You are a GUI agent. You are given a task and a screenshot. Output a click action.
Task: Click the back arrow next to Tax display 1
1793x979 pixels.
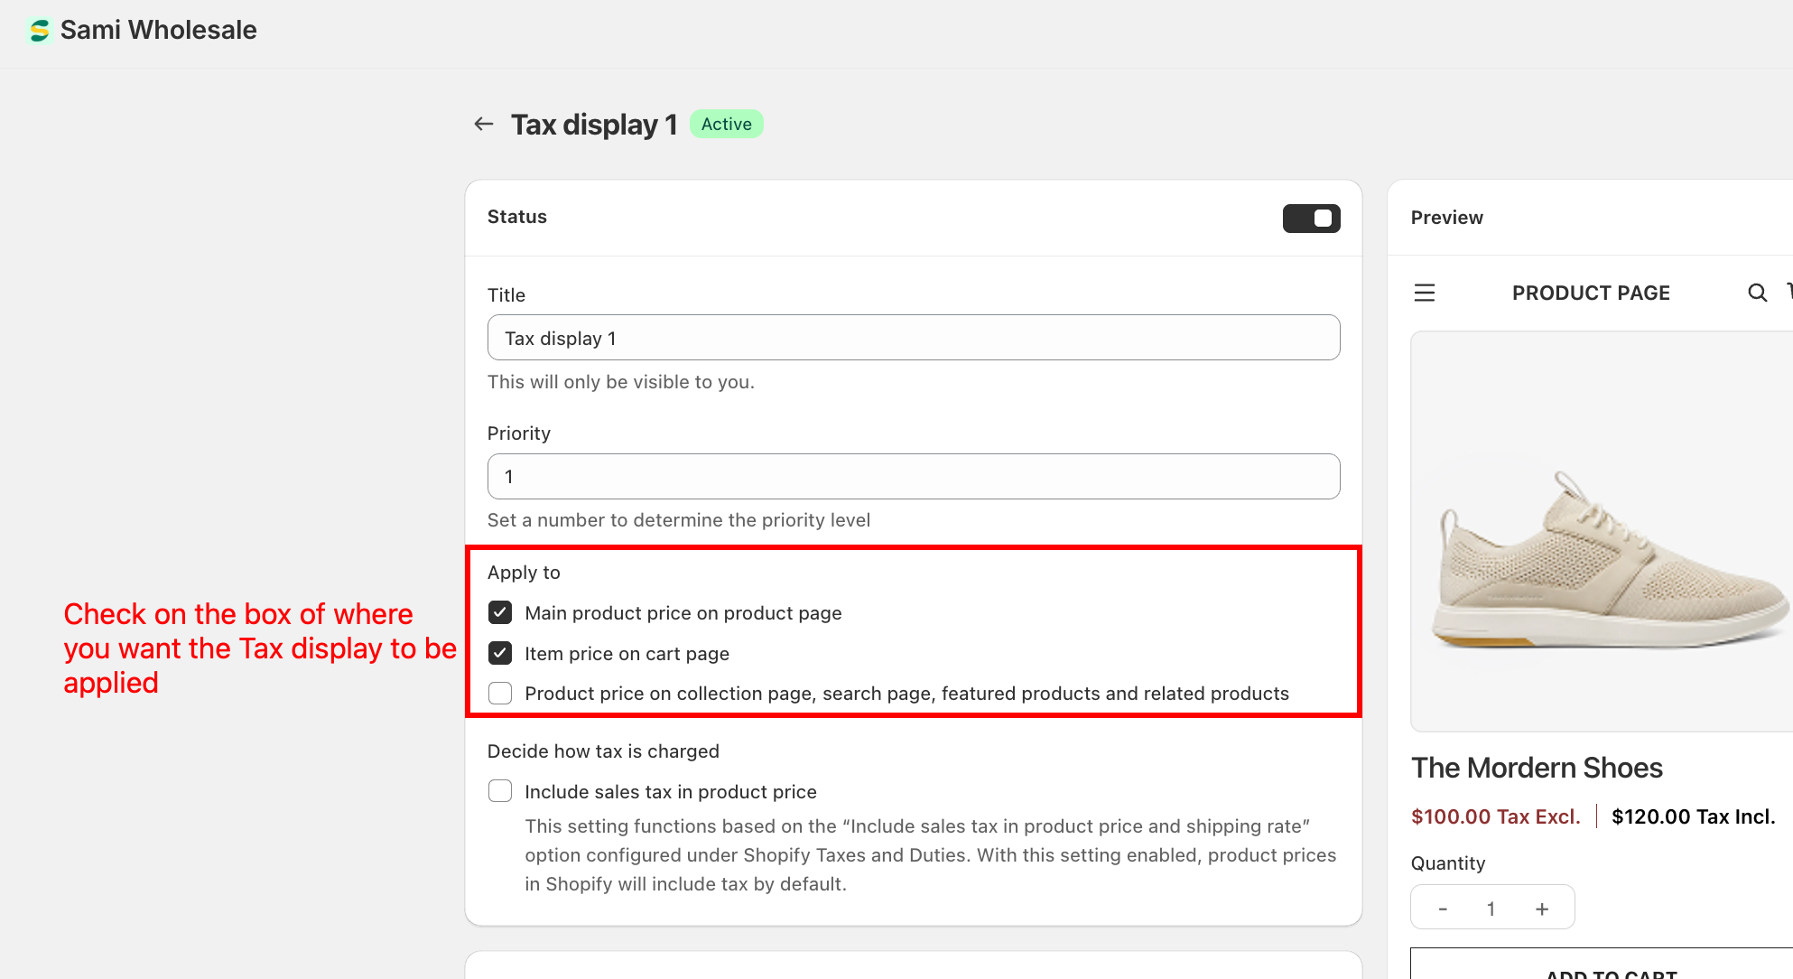(484, 124)
